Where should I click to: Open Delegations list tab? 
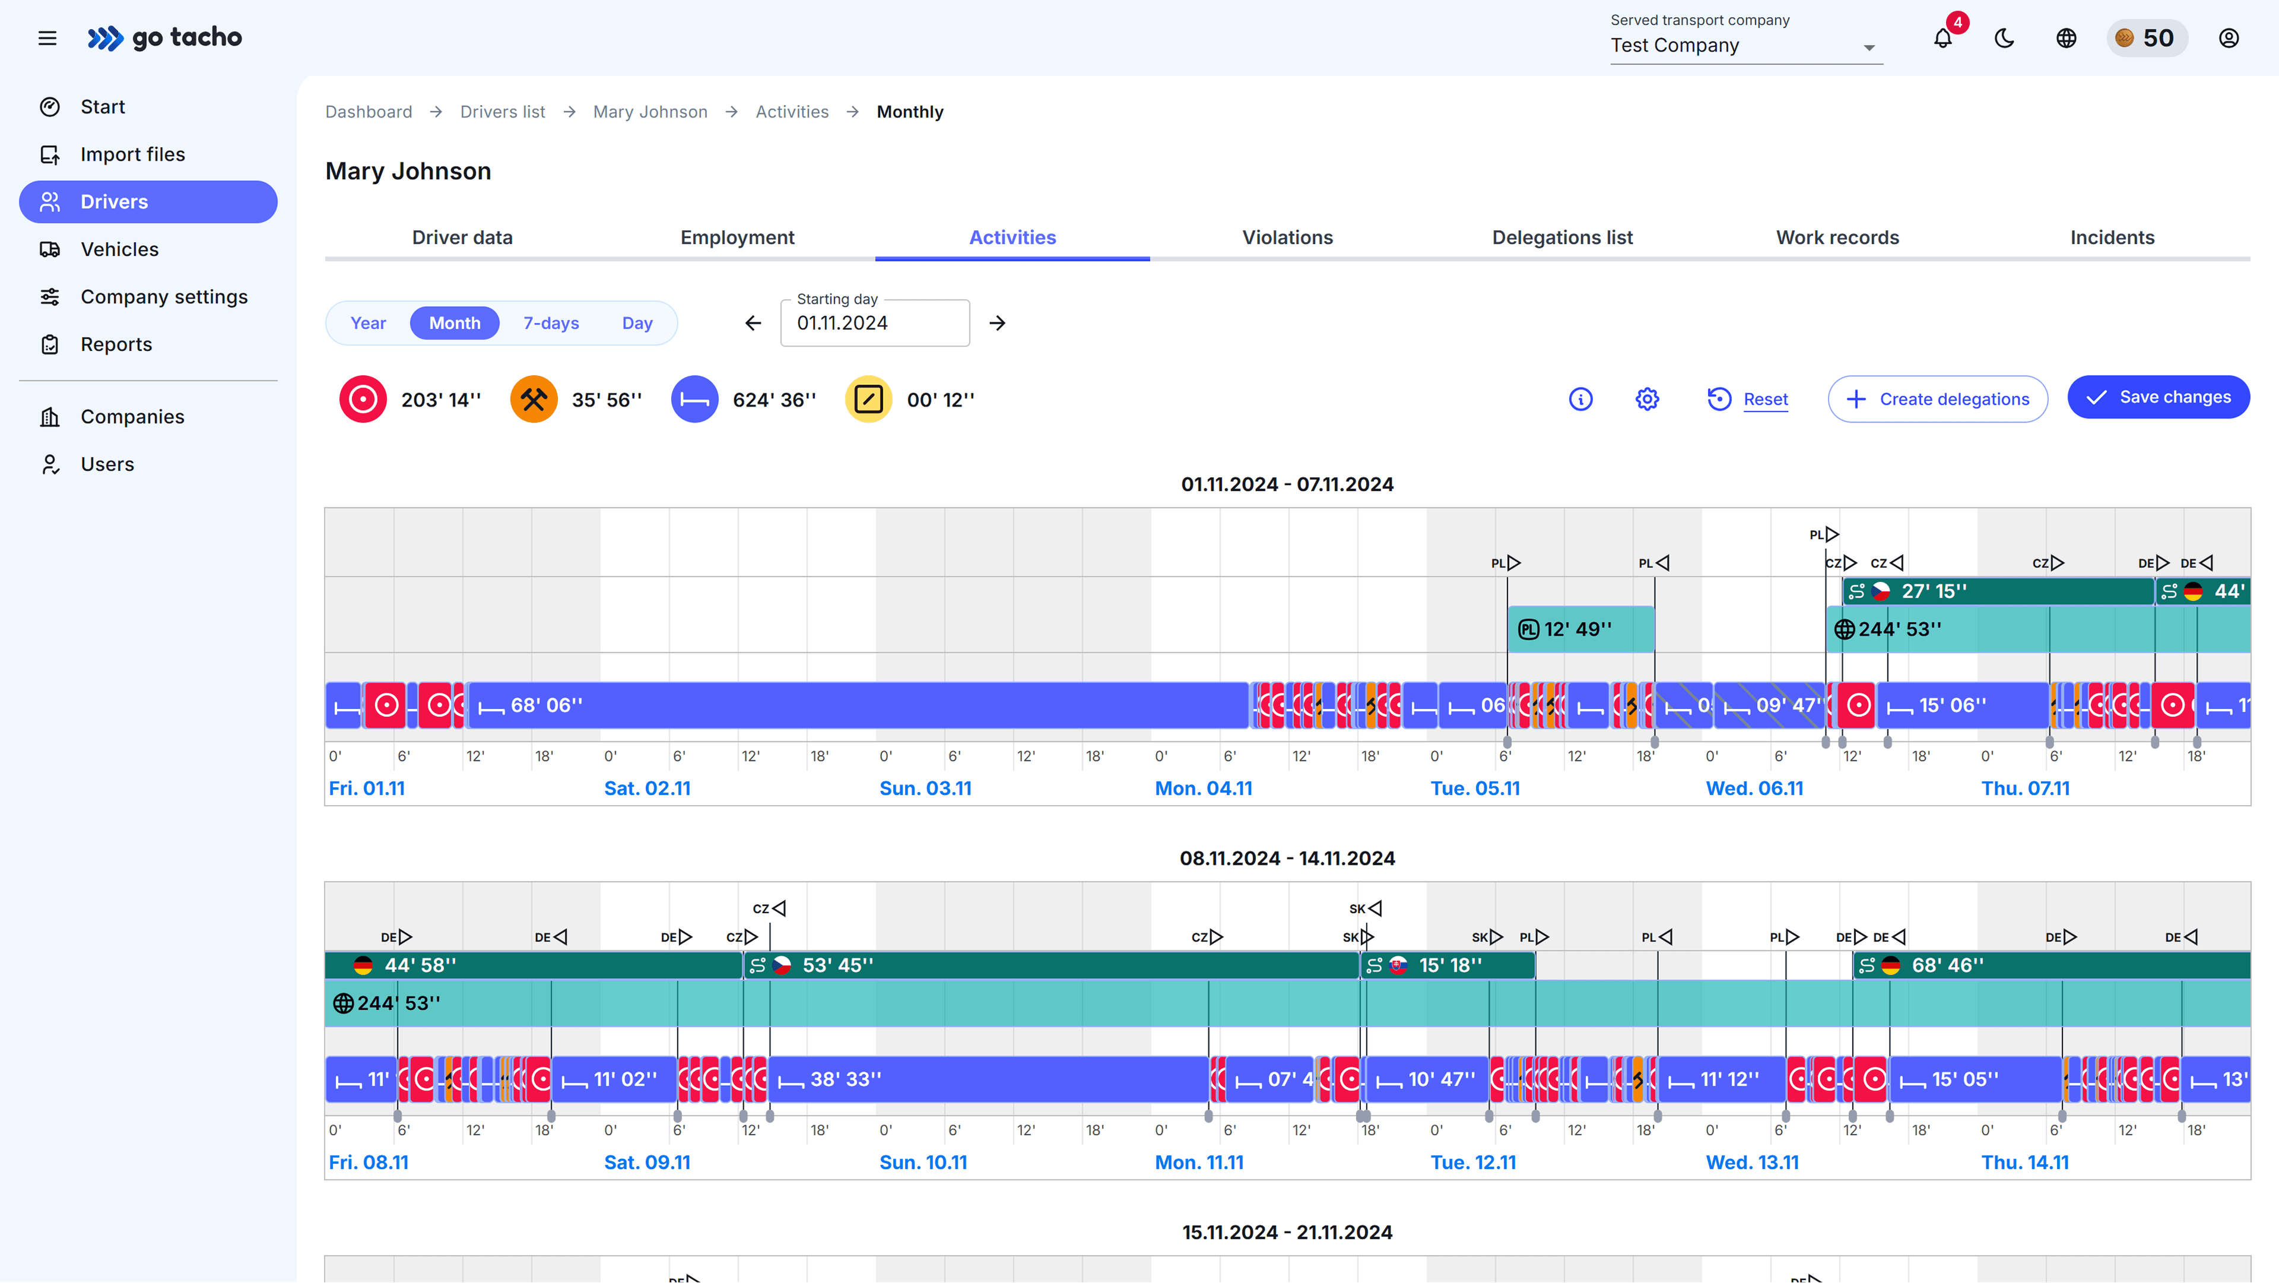tap(1563, 237)
